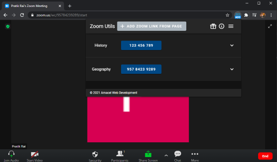Open the Security options
277x162 pixels.
coord(95,156)
